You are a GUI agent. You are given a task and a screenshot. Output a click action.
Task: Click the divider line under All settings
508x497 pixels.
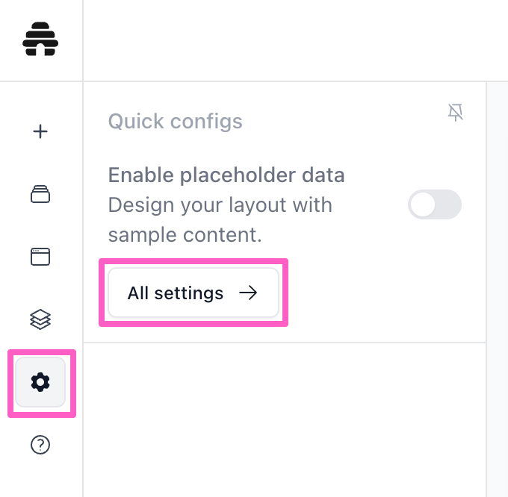[x=284, y=343]
